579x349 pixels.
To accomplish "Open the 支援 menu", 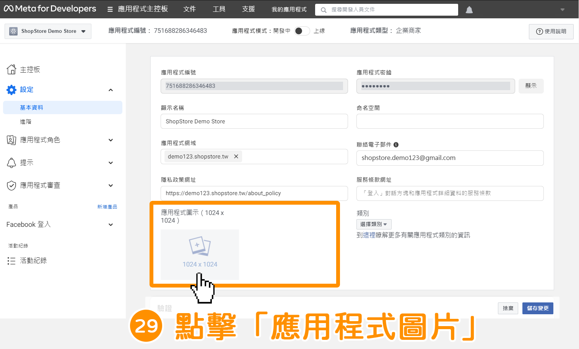I will pos(249,9).
